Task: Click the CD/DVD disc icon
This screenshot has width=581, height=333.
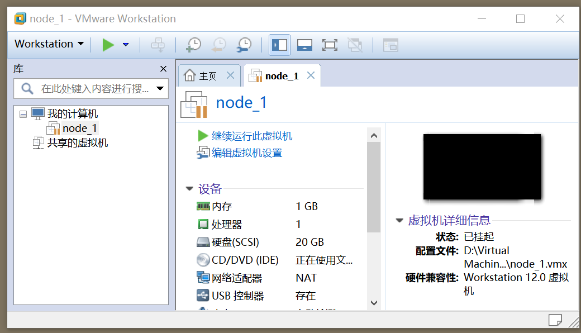Action: (x=203, y=260)
